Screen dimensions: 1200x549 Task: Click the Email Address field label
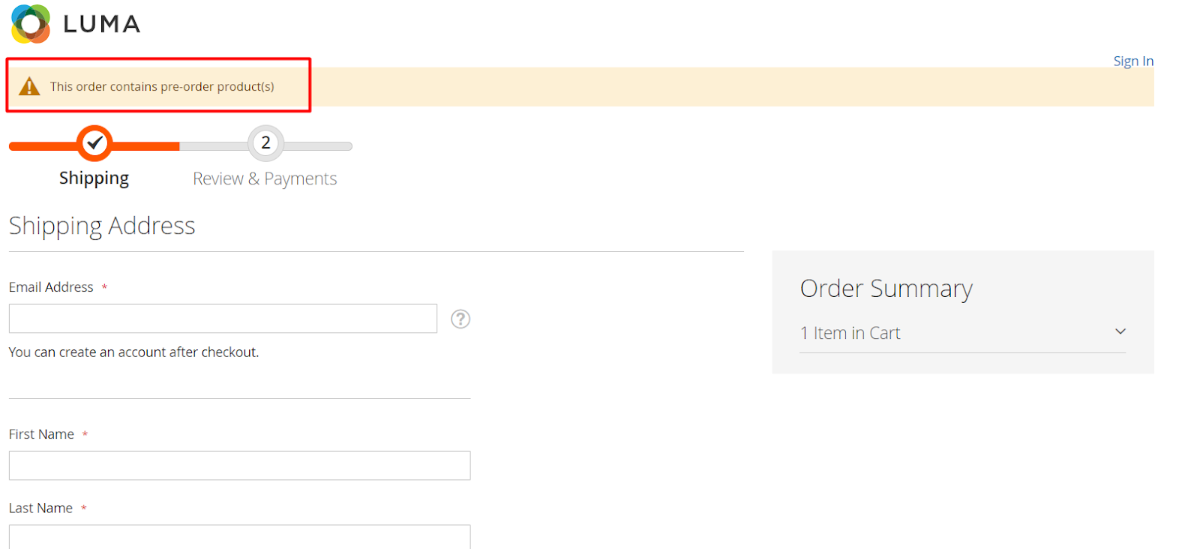point(51,287)
